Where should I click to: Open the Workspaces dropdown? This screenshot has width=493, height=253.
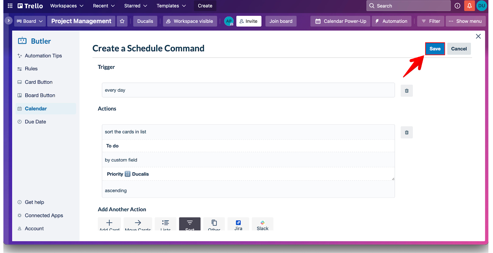(67, 6)
